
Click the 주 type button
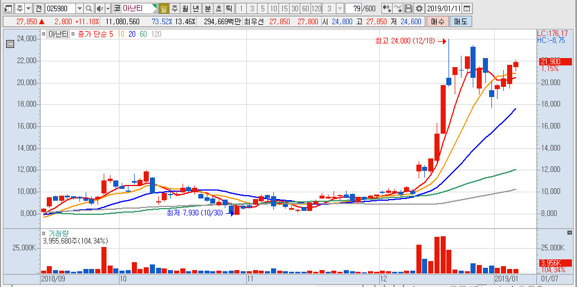(x=20, y=8)
